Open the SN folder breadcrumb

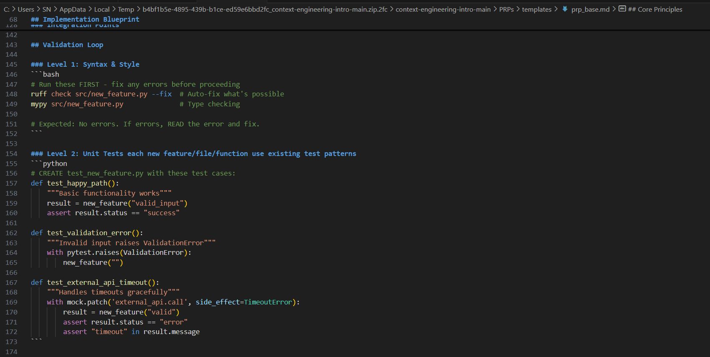46,9
